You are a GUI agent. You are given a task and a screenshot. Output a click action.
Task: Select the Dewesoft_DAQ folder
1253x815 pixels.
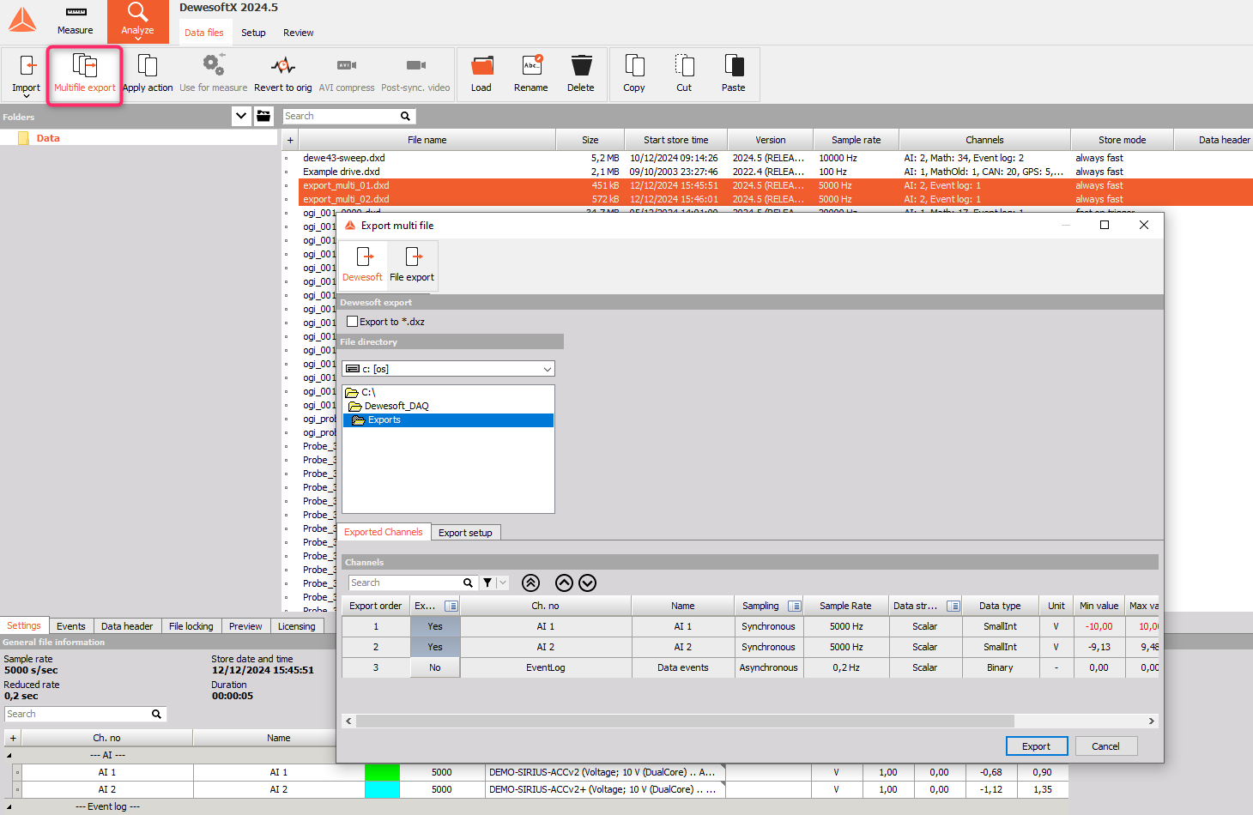396,407
